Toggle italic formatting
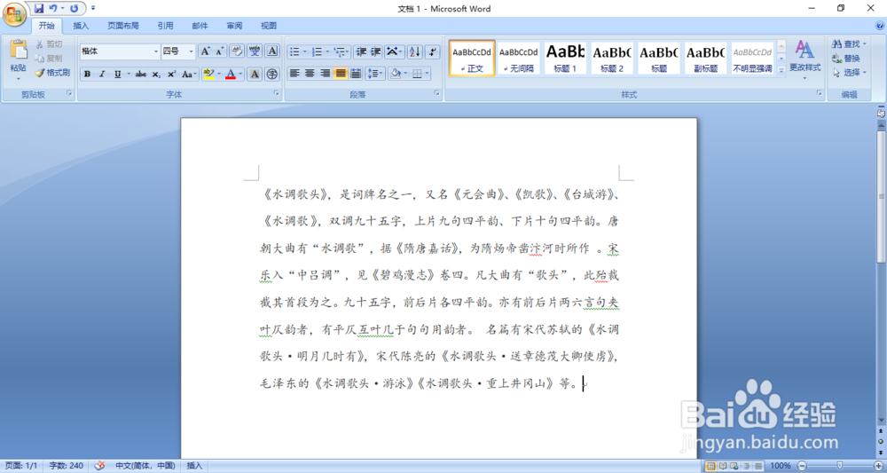Viewport: 887px width, 473px height. coord(102,75)
